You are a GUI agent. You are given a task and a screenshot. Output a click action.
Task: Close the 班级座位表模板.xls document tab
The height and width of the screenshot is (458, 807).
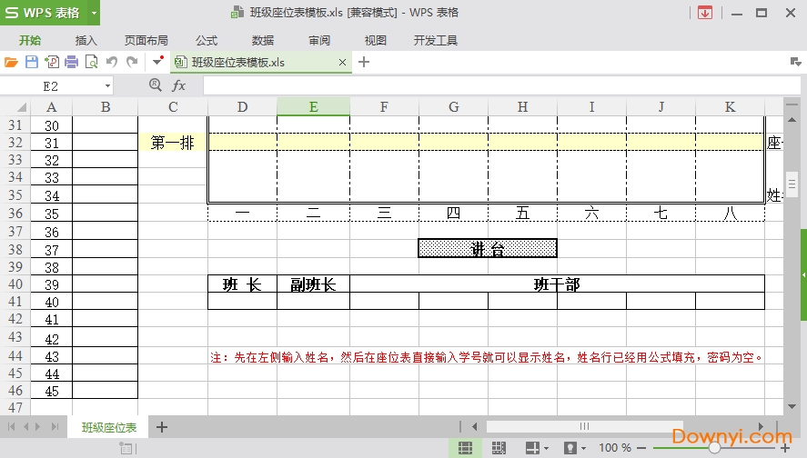pos(343,63)
